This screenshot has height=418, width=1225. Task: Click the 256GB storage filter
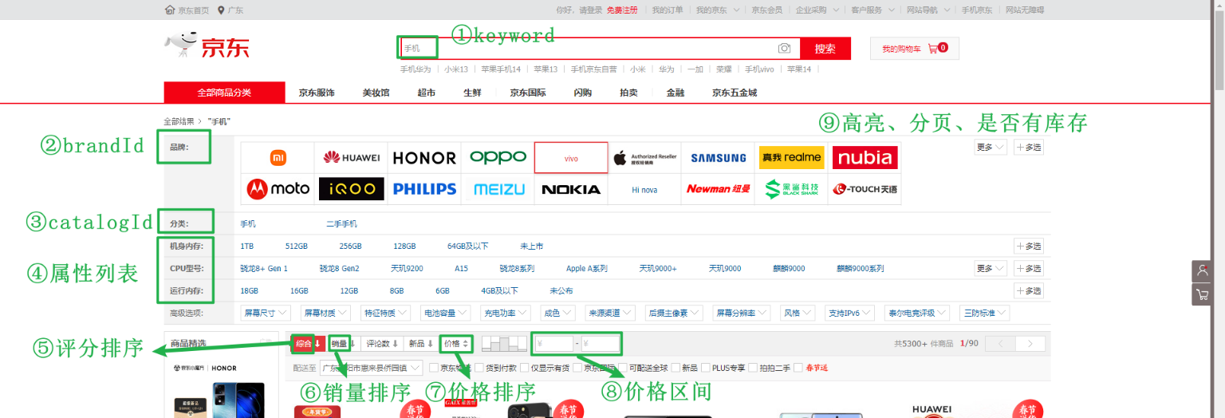pyautogui.click(x=350, y=246)
